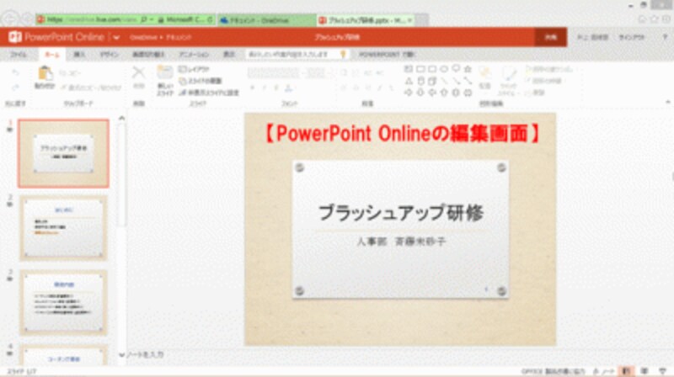Toggle bold formatting in Font group
The width and height of the screenshot is (674, 377).
(x=252, y=88)
